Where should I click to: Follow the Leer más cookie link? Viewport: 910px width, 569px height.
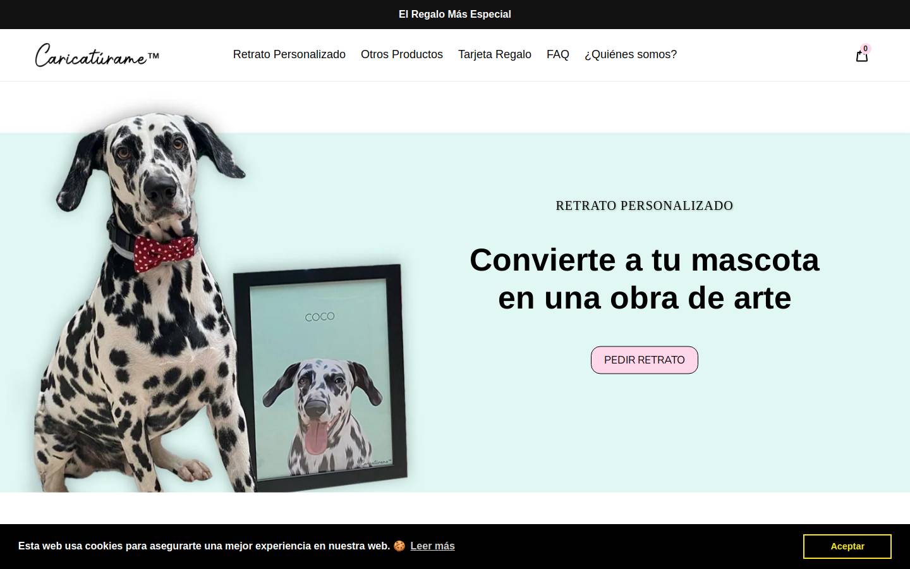coord(432,546)
